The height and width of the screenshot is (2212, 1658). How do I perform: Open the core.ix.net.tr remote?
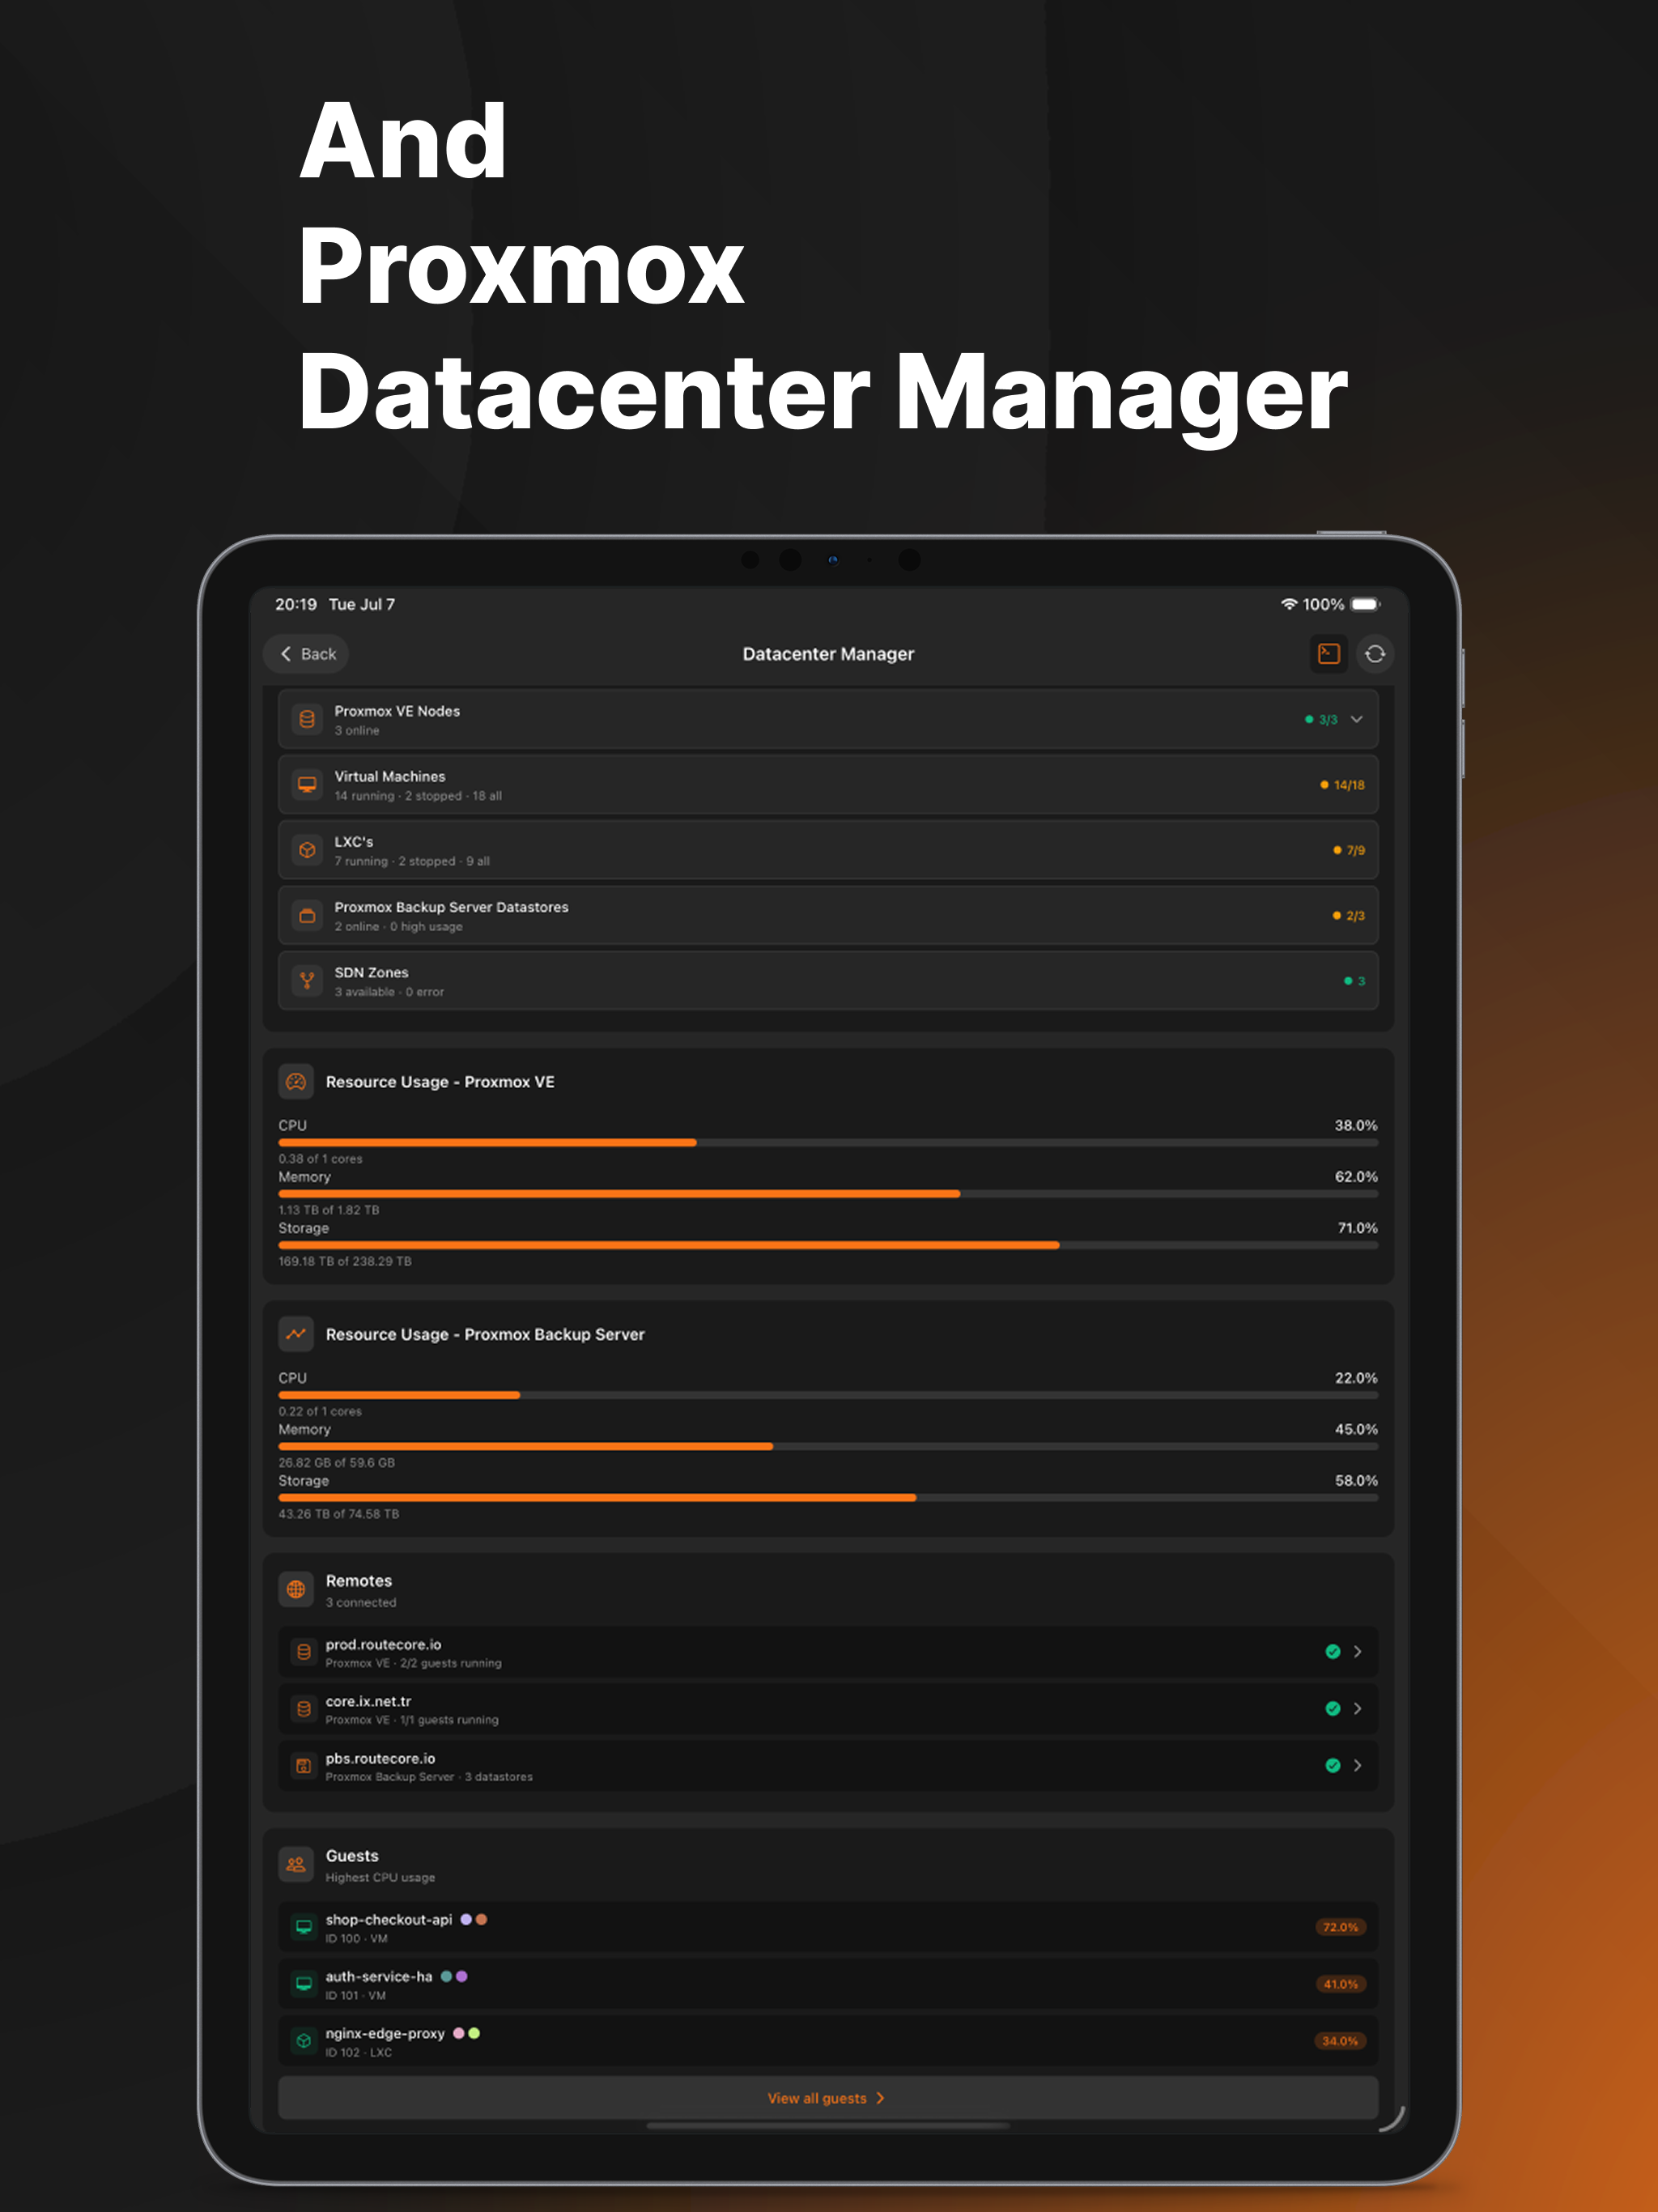click(x=828, y=1709)
